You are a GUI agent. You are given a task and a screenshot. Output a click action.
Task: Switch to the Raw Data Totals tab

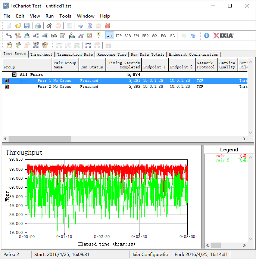[148, 54]
